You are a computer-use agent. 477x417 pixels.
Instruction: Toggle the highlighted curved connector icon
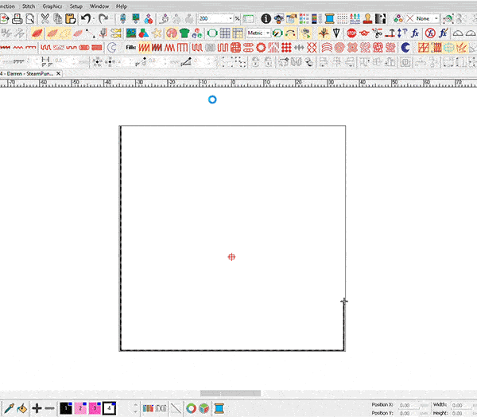[290, 33]
